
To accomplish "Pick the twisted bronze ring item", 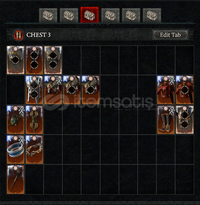I will (x=34, y=149).
